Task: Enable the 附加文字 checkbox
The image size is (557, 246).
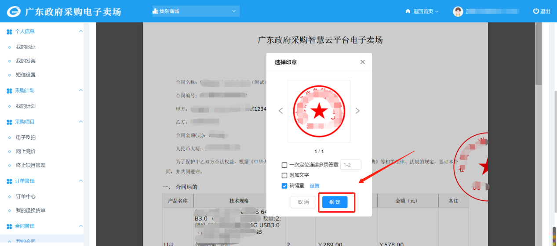Action: (x=284, y=175)
